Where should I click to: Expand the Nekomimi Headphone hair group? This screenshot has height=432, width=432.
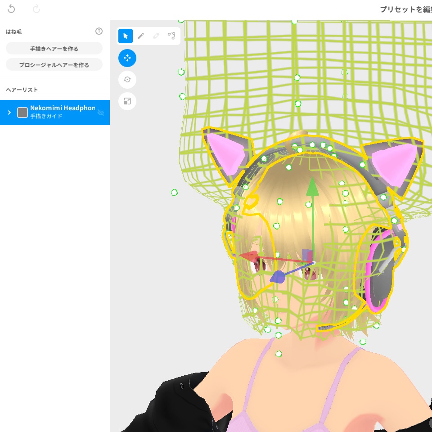click(x=9, y=112)
